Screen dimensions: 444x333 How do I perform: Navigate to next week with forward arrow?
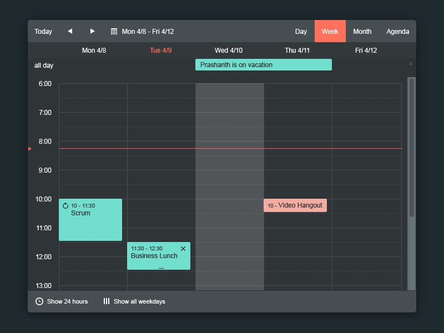coord(92,31)
